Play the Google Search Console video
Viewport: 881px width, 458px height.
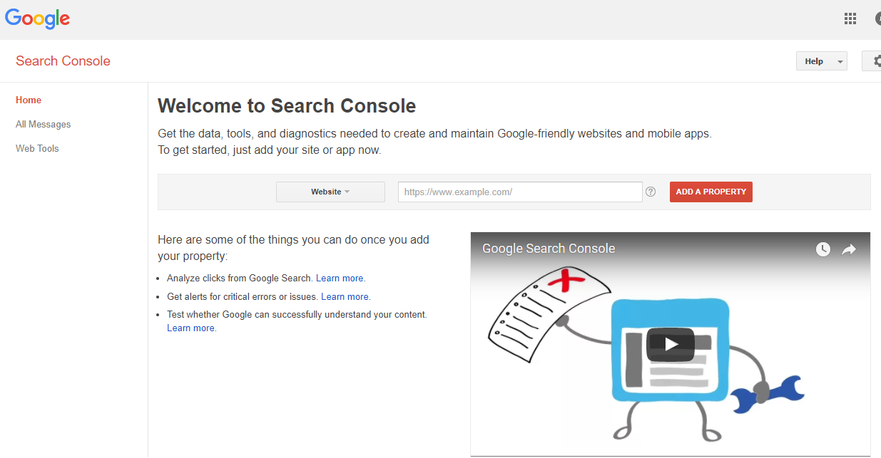670,345
